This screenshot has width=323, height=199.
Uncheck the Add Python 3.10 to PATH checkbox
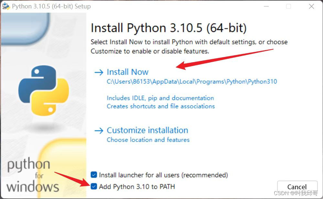coord(94,186)
